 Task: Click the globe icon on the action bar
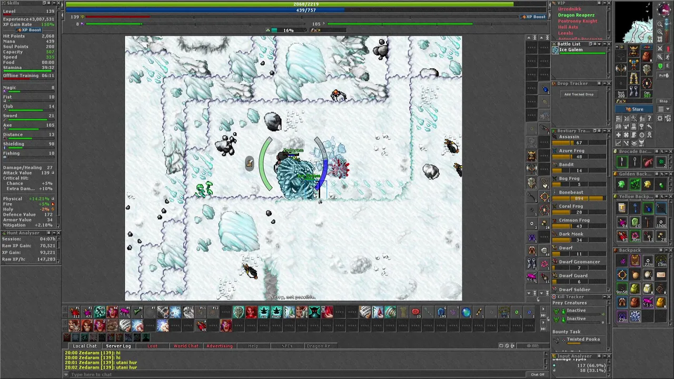466,313
